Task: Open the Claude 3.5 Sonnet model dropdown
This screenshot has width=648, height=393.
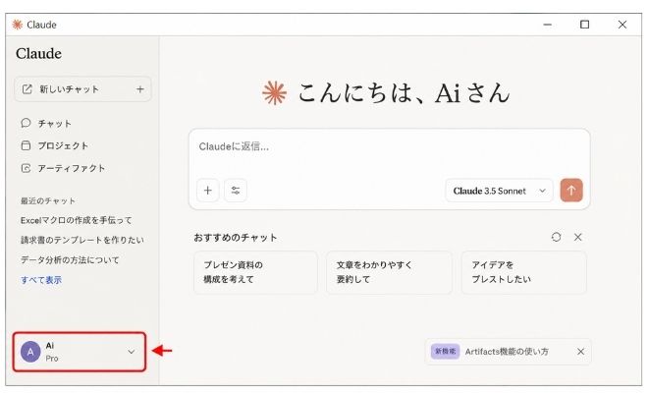Action: pyautogui.click(x=499, y=191)
